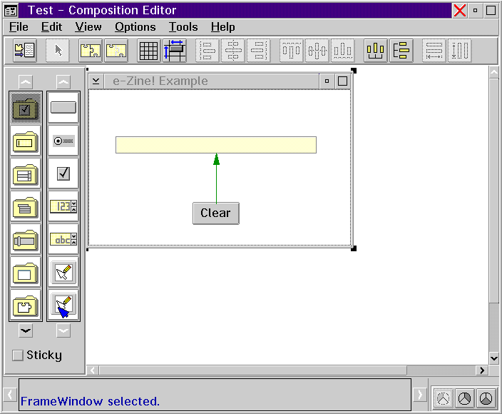This screenshot has width=502, height=414.
Task: Open the File menu
Action: (x=19, y=27)
